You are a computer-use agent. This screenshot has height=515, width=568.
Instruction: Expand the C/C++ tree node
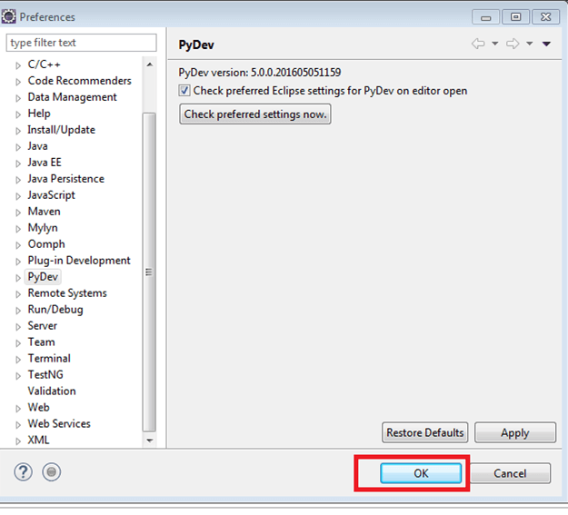(x=18, y=65)
